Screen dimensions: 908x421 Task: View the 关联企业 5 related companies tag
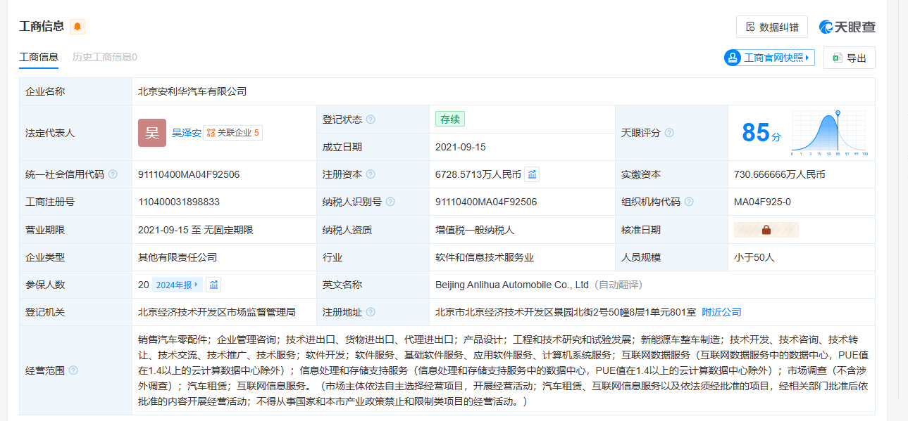233,133
